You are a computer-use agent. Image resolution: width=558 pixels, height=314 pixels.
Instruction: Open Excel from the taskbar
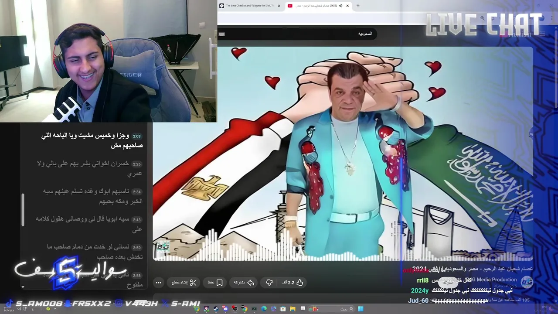tap(254, 309)
